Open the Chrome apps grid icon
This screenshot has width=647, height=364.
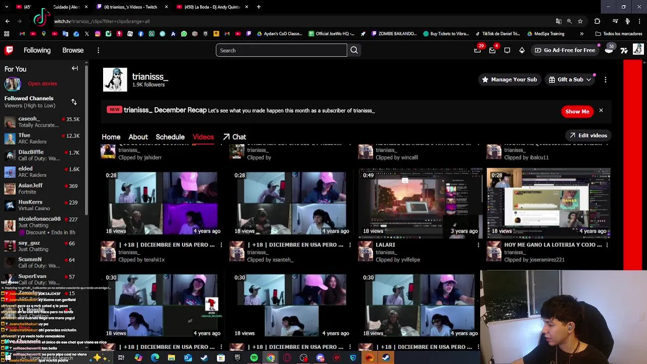point(7,34)
